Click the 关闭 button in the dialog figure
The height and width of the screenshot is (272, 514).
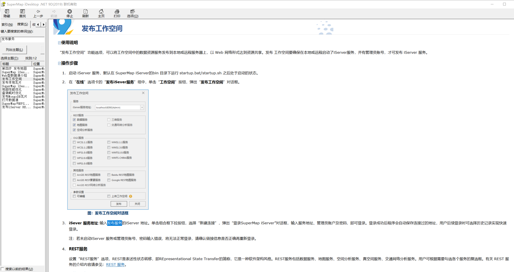point(138,204)
